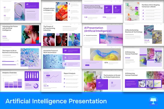Click the left icon box on Evolution of AI slide

[99, 83]
